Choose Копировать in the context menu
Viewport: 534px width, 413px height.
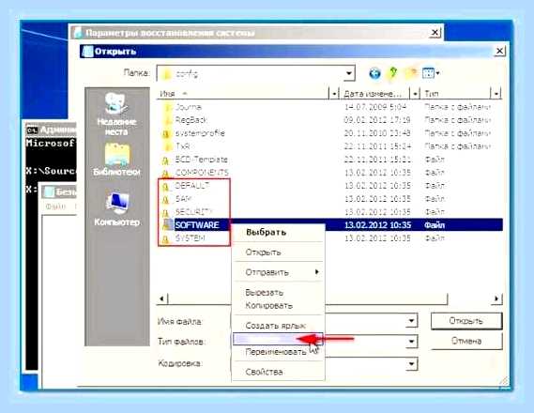pos(278,305)
